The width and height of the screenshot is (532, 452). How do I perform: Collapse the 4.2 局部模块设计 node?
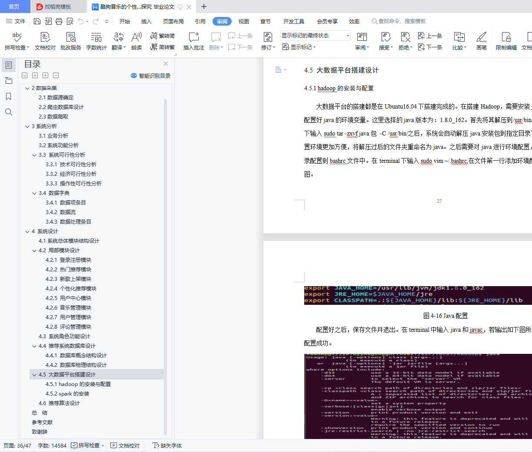[34, 251]
